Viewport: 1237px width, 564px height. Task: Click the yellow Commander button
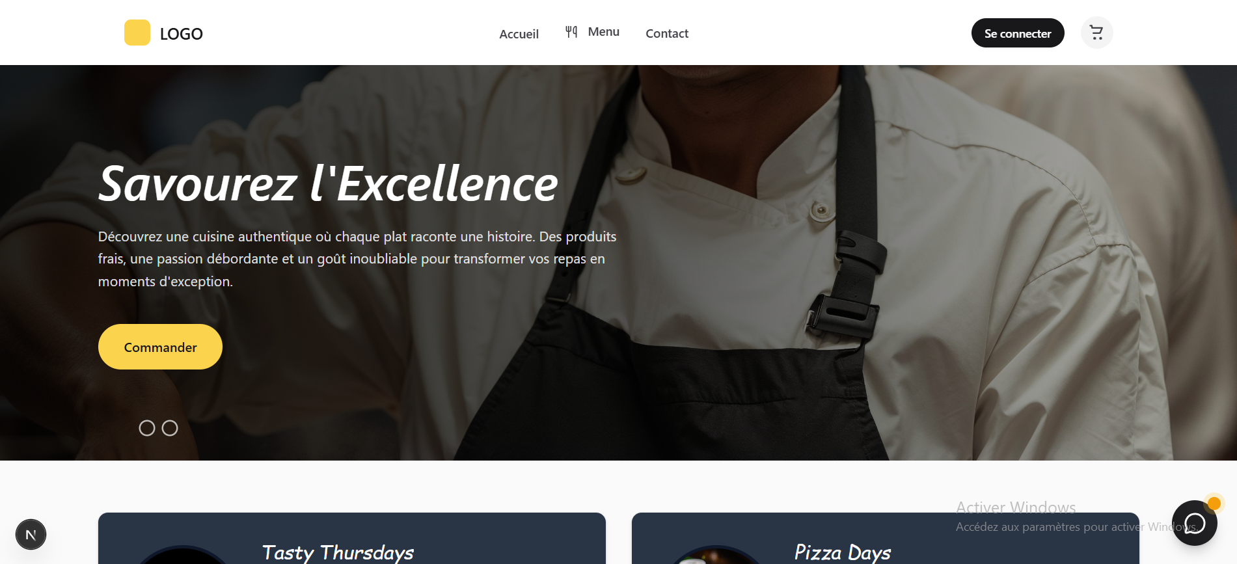click(160, 347)
